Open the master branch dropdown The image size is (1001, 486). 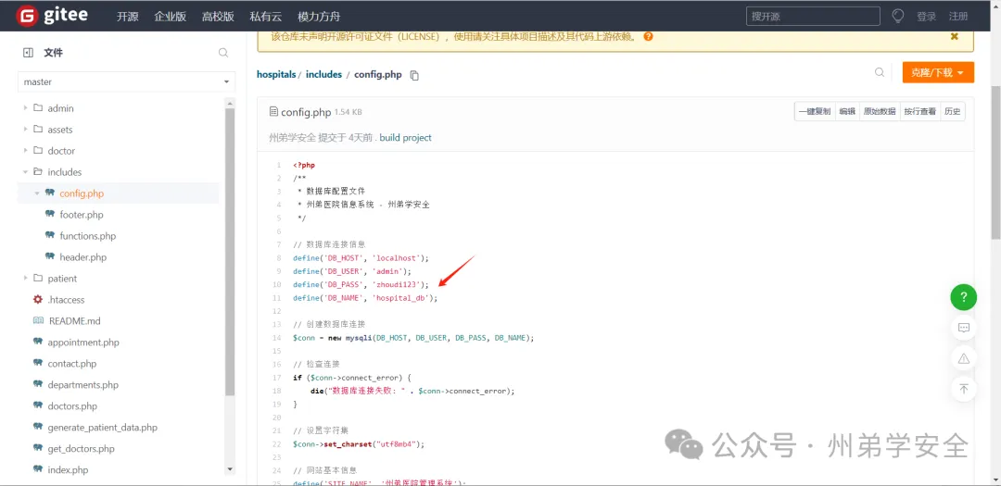pyautogui.click(x=126, y=81)
